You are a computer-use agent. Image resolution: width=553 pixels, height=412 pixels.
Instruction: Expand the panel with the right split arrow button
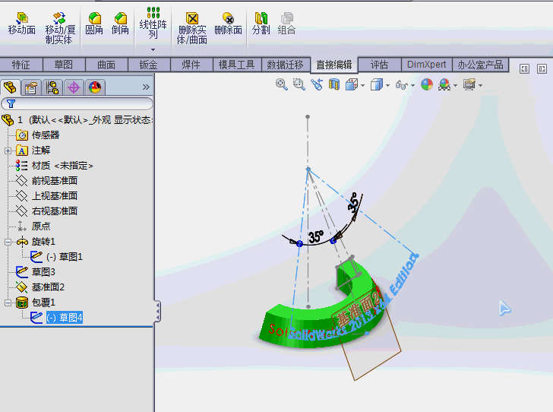[542, 69]
